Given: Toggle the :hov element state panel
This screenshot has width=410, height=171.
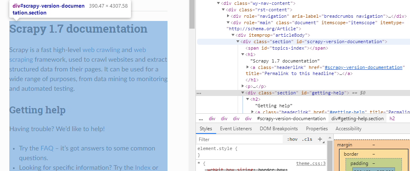Looking at the screenshot, I should point(292,139).
